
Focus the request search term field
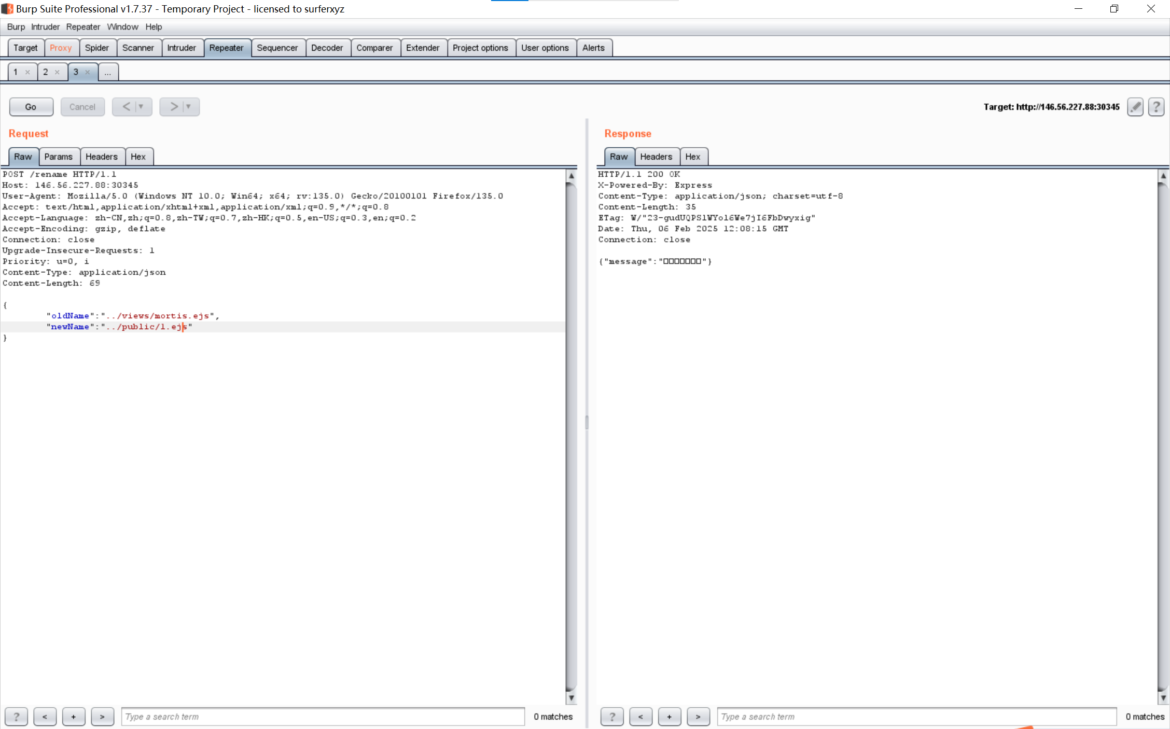pyautogui.click(x=323, y=717)
